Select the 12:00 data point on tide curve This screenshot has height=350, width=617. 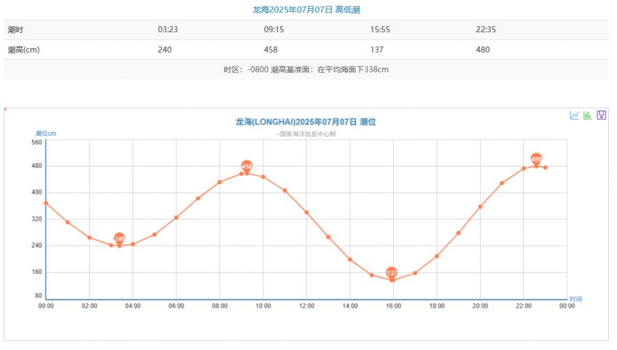coord(306,212)
